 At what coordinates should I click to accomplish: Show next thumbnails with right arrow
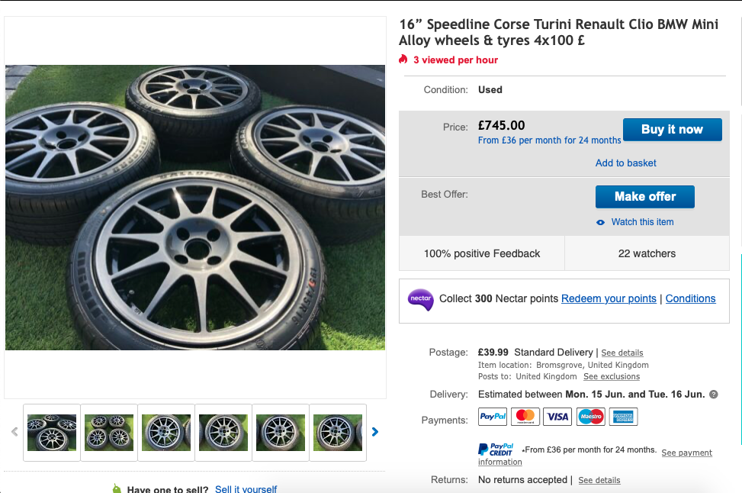click(375, 432)
